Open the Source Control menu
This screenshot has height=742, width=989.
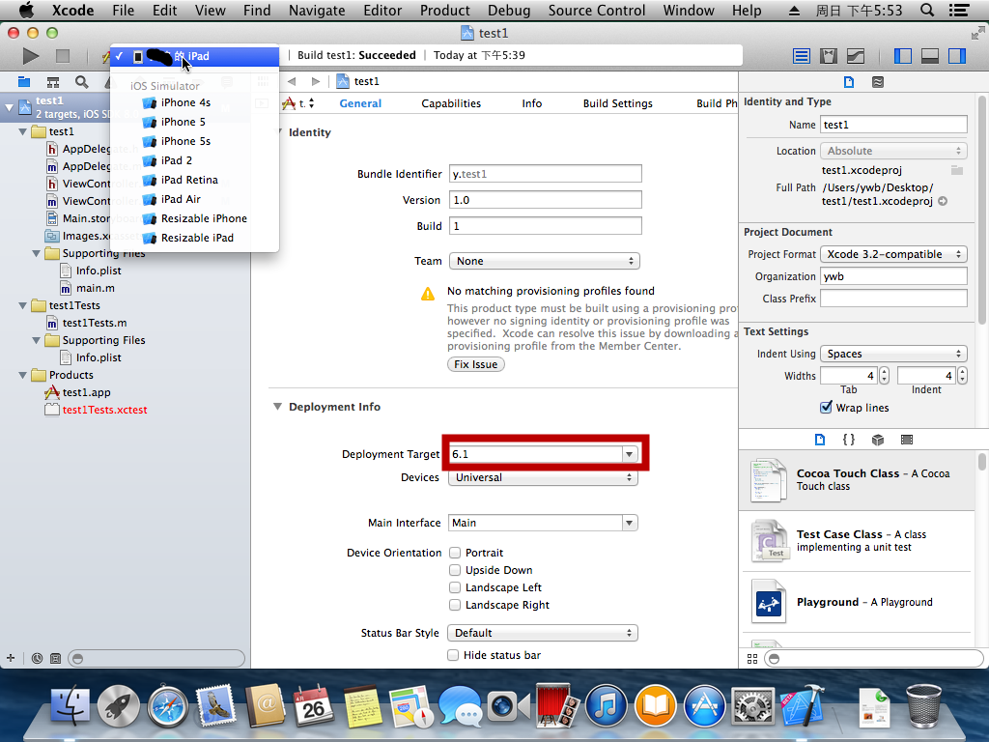596,10
